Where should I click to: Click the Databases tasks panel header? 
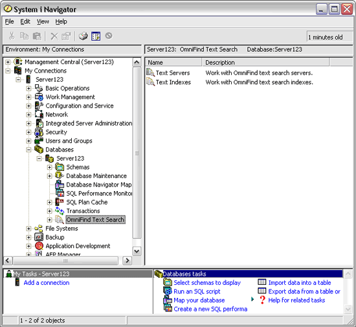click(x=249, y=274)
